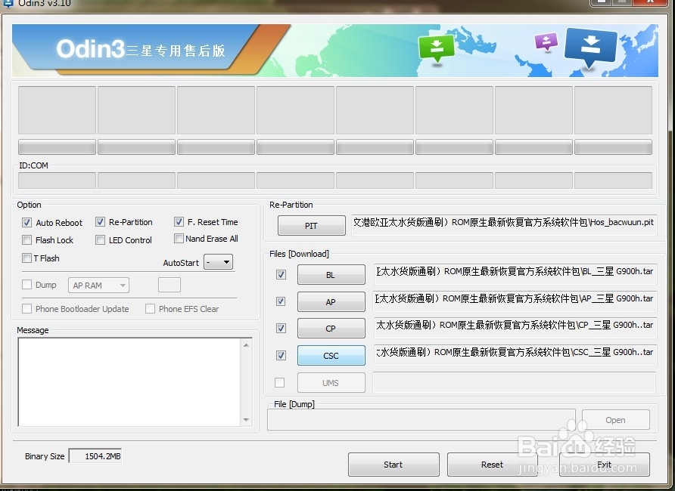Click the CP file path field
Viewport: 675px width, 491px height.
[x=515, y=328]
